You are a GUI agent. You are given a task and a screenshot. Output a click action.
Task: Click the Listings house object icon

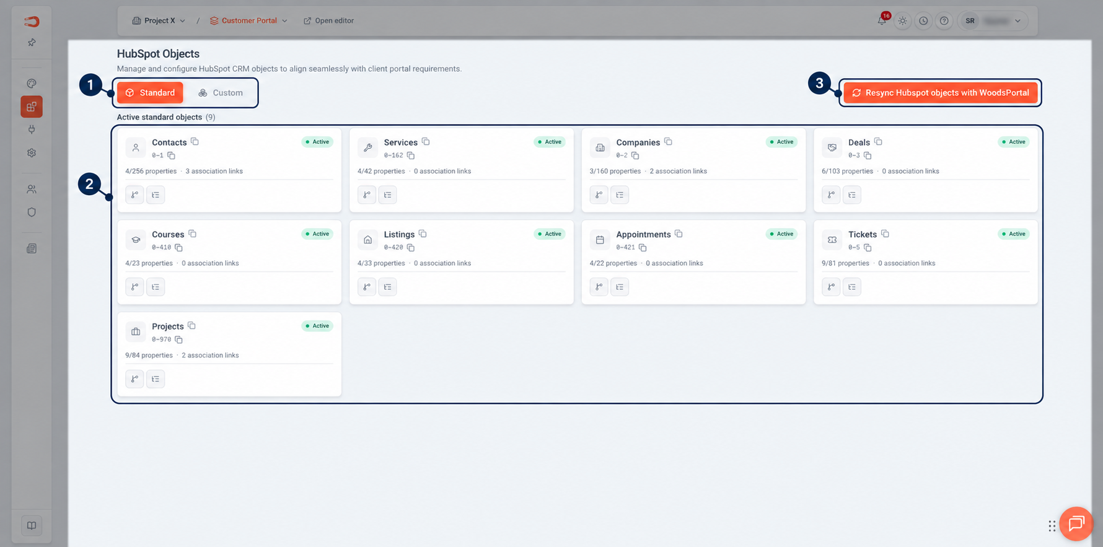[368, 240]
